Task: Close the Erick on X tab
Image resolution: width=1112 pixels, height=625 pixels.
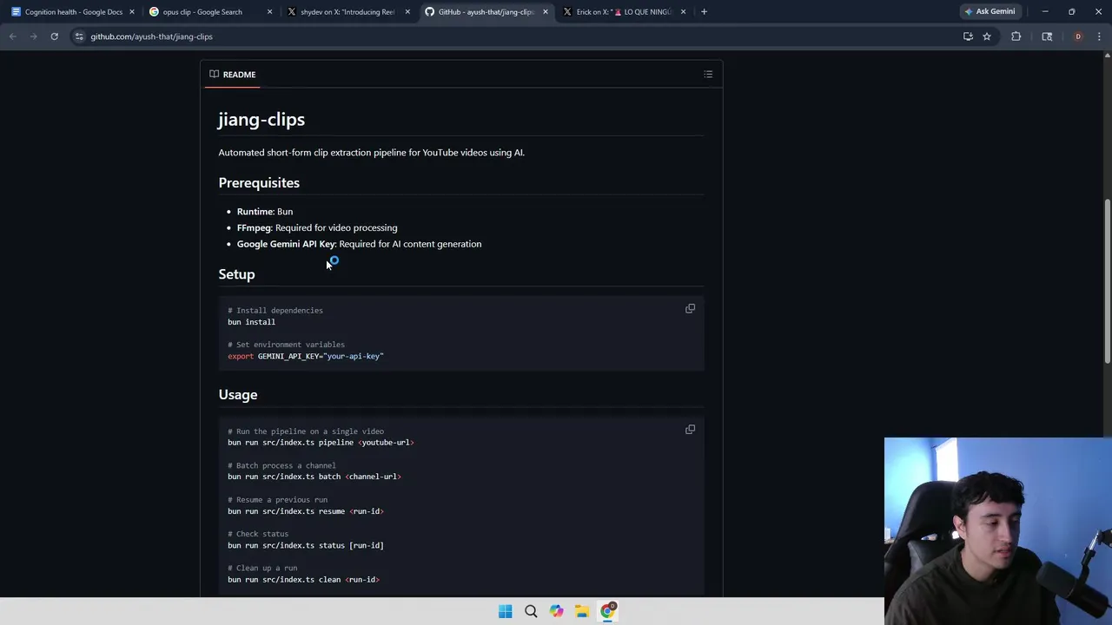Action: [683, 12]
